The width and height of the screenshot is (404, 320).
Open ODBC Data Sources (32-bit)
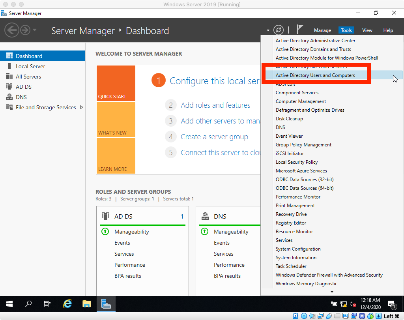tap(305, 179)
